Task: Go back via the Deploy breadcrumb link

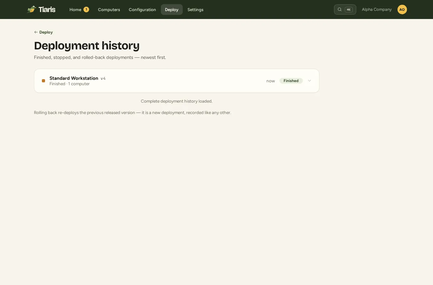Action: point(43,32)
